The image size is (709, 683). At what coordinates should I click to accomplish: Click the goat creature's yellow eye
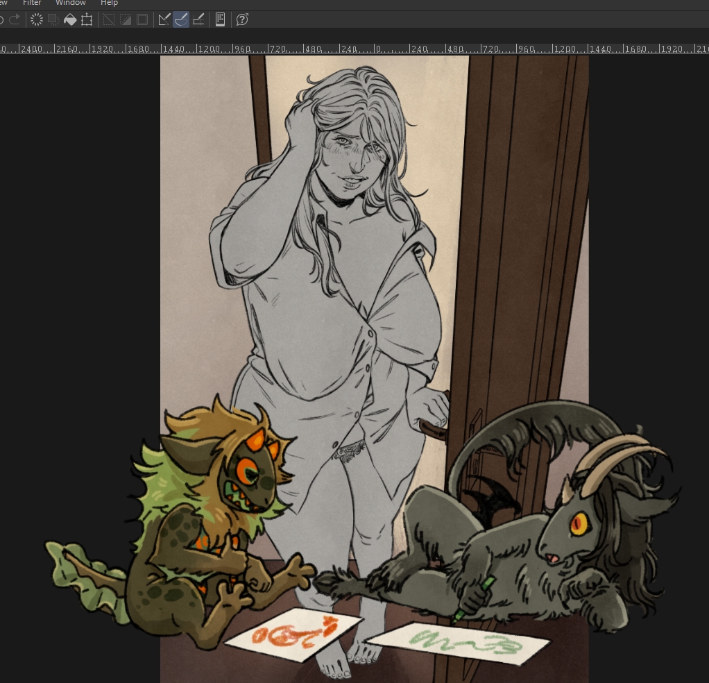pyautogui.click(x=579, y=523)
